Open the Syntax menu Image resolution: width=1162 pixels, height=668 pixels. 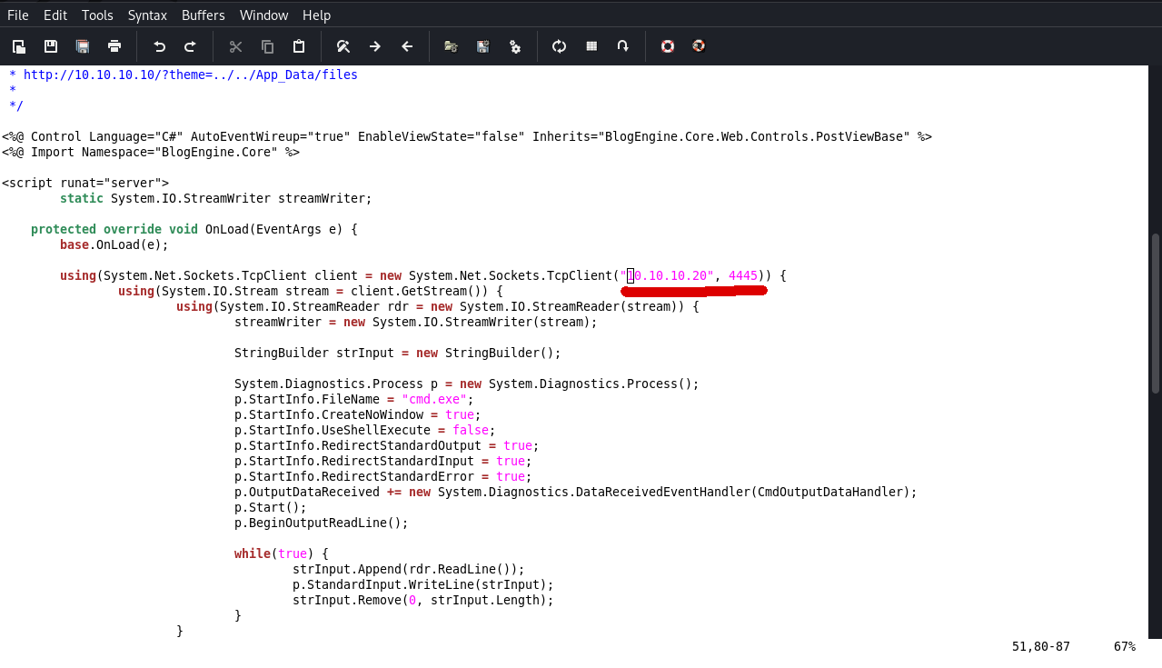pyautogui.click(x=147, y=15)
